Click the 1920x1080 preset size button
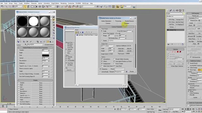Screen dimensions: 202x113 pos(121,49)
